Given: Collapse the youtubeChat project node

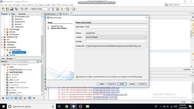Looking at the screenshot, I should point(2,47).
